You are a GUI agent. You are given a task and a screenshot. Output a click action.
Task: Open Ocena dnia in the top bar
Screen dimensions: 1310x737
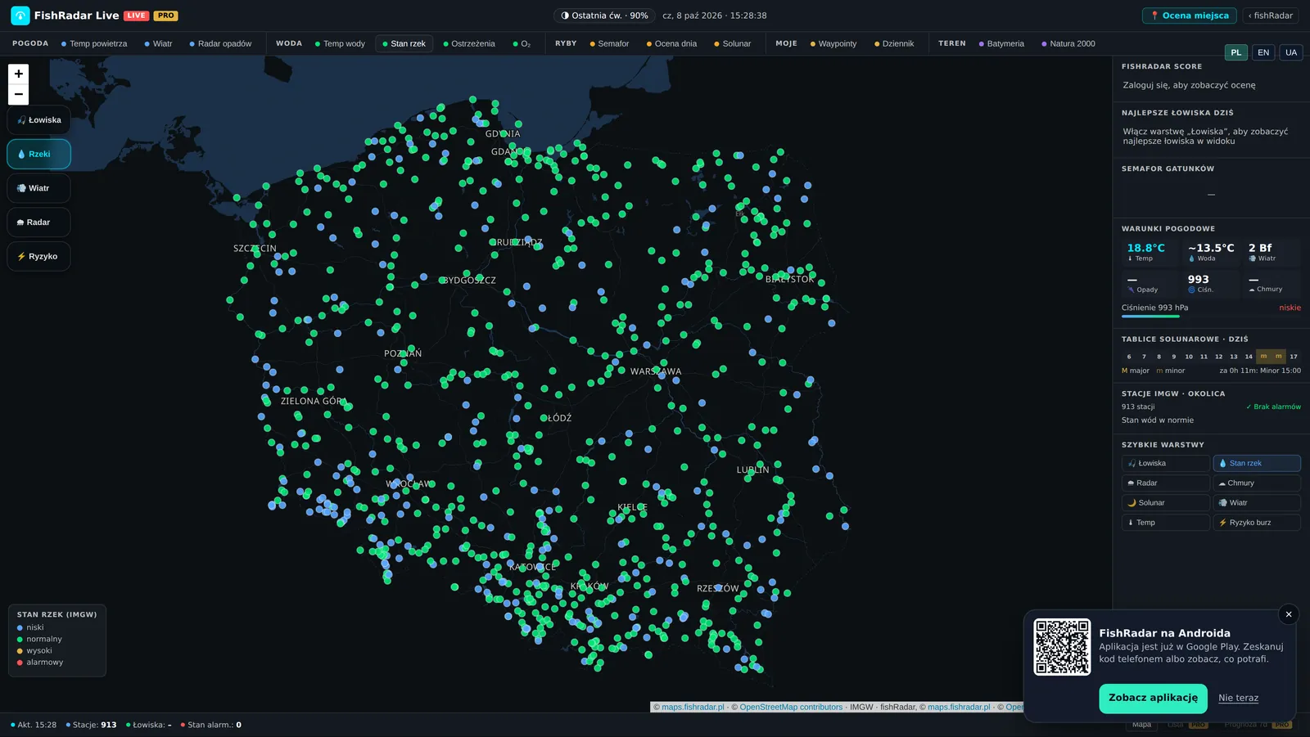[x=671, y=44]
